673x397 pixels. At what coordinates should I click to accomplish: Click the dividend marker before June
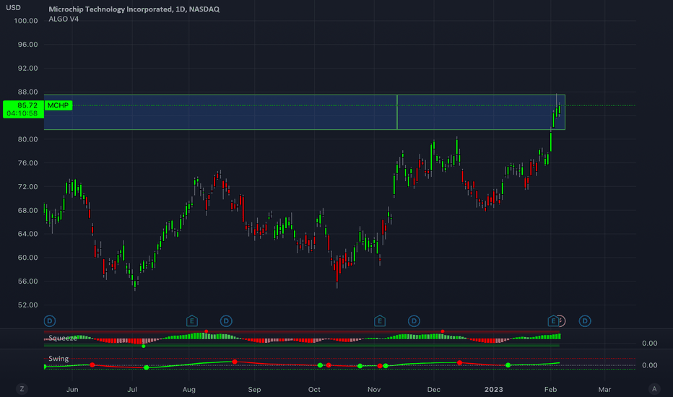tap(50, 320)
